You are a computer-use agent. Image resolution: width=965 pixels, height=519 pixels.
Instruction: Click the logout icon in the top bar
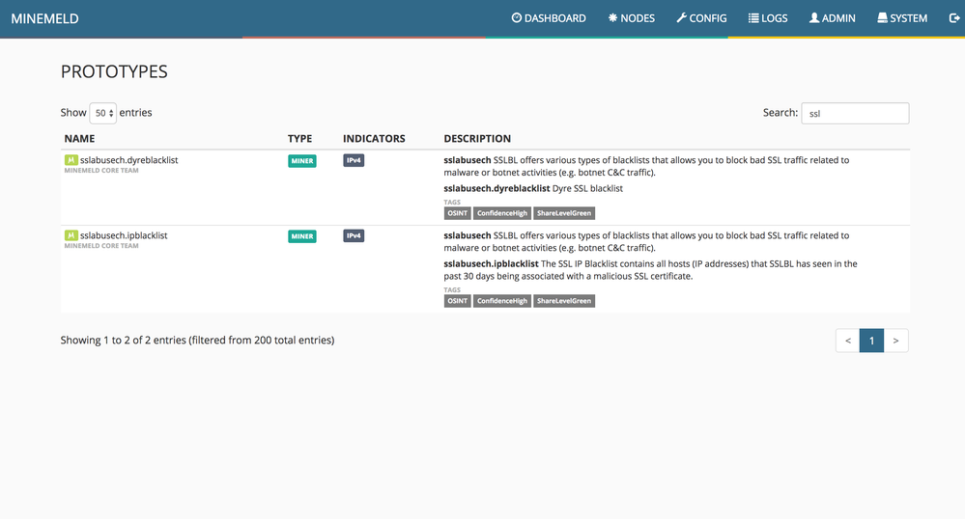(x=954, y=18)
